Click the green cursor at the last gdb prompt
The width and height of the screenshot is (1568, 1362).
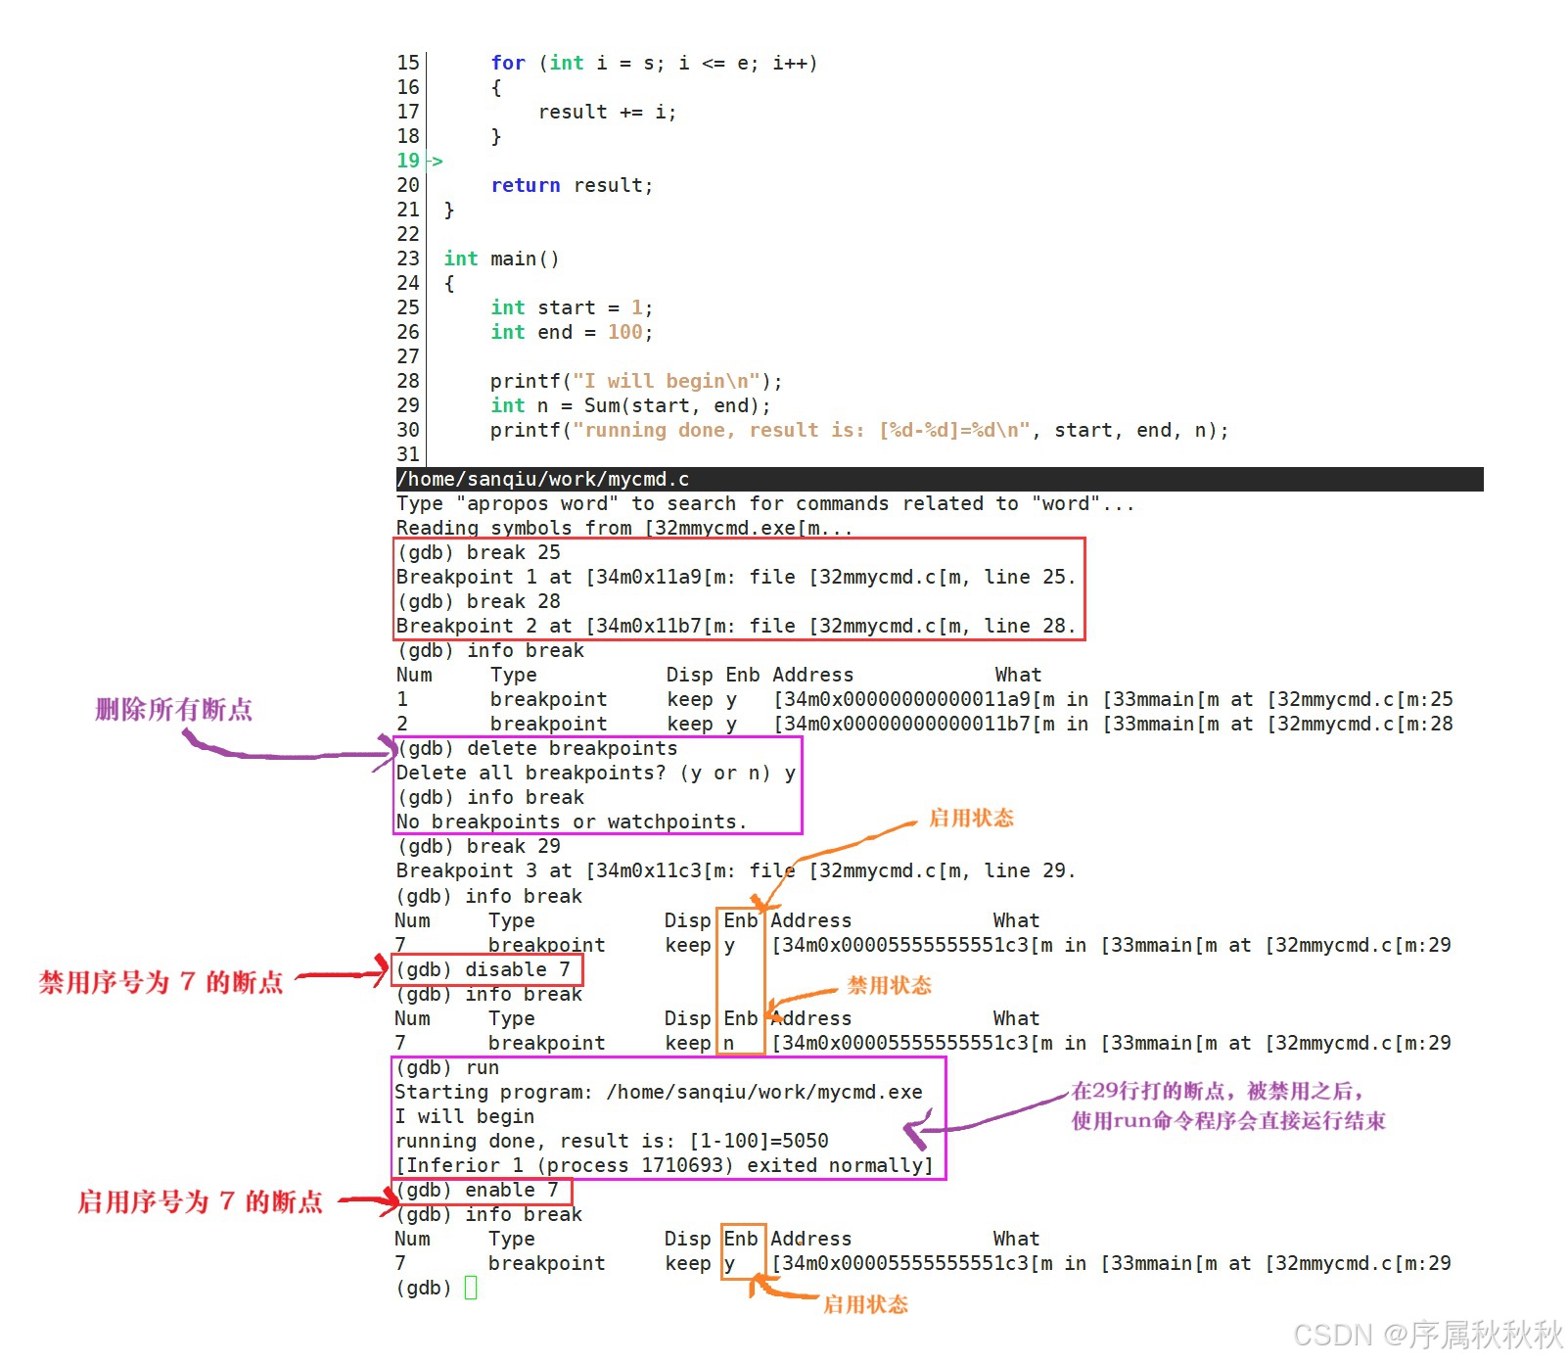coord(471,1288)
